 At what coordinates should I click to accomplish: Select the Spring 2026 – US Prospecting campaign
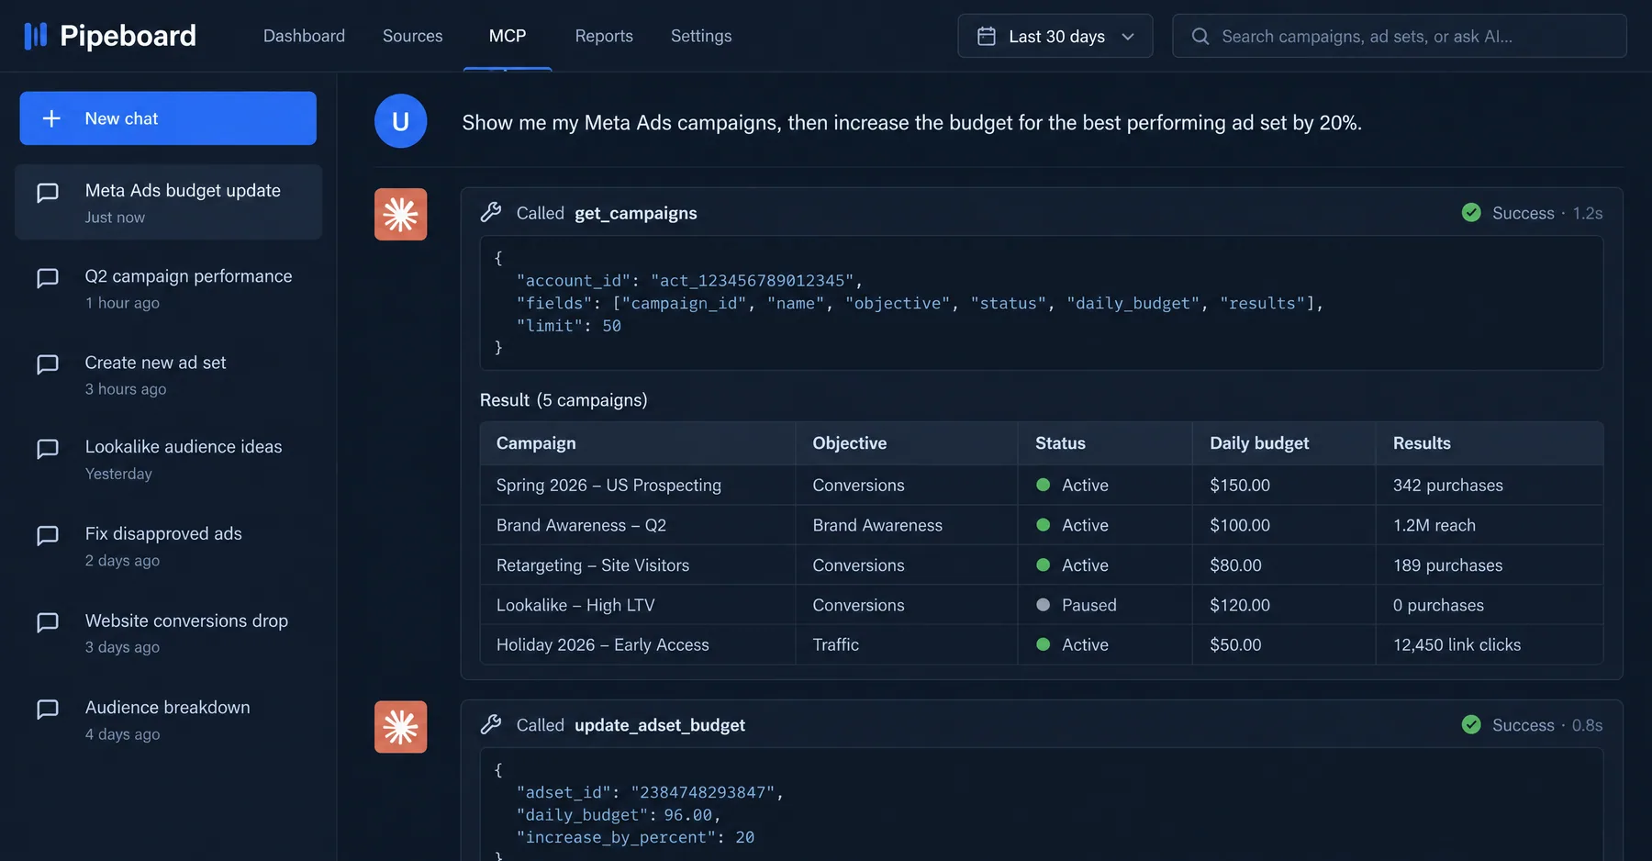tap(608, 486)
